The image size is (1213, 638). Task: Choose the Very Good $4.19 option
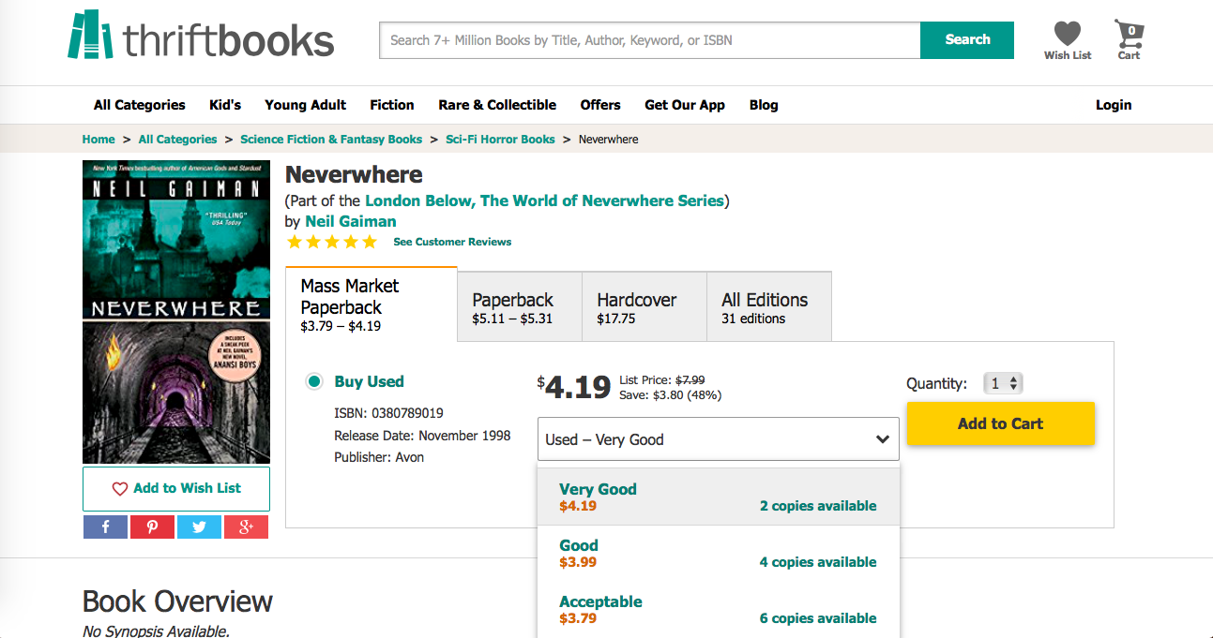point(719,497)
